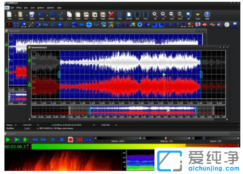Click the Trim toolbar icon
Screen dimensions: 243x174
[120, 15]
